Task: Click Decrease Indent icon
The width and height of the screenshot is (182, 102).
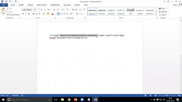Action: pos(73,10)
